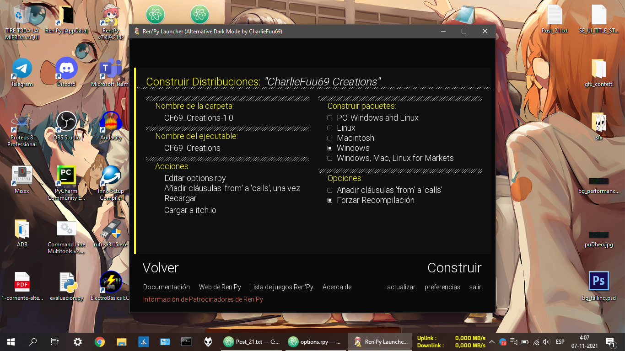Open the OBS Studio desktop shortcut

tap(66, 122)
